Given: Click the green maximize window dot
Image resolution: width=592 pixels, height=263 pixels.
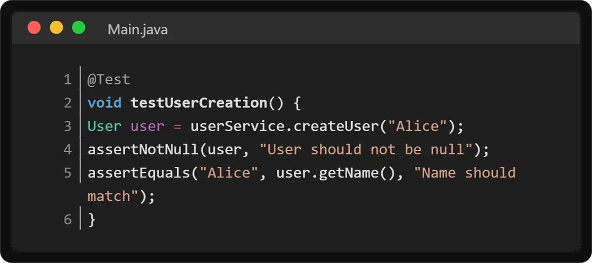Looking at the screenshot, I should 78,28.
